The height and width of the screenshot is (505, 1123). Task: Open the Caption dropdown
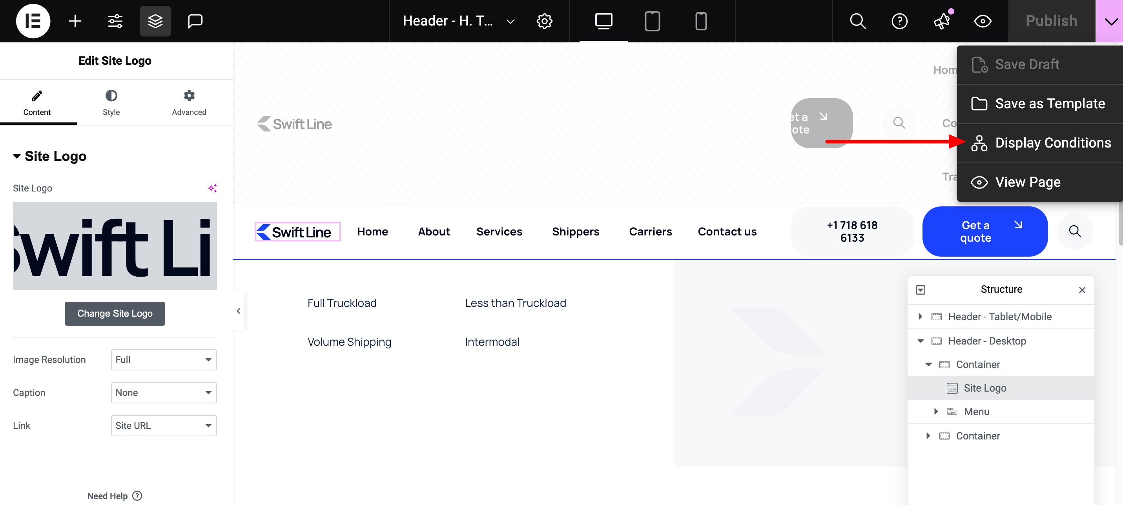[164, 392]
